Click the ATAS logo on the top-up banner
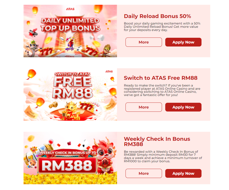 70,9
